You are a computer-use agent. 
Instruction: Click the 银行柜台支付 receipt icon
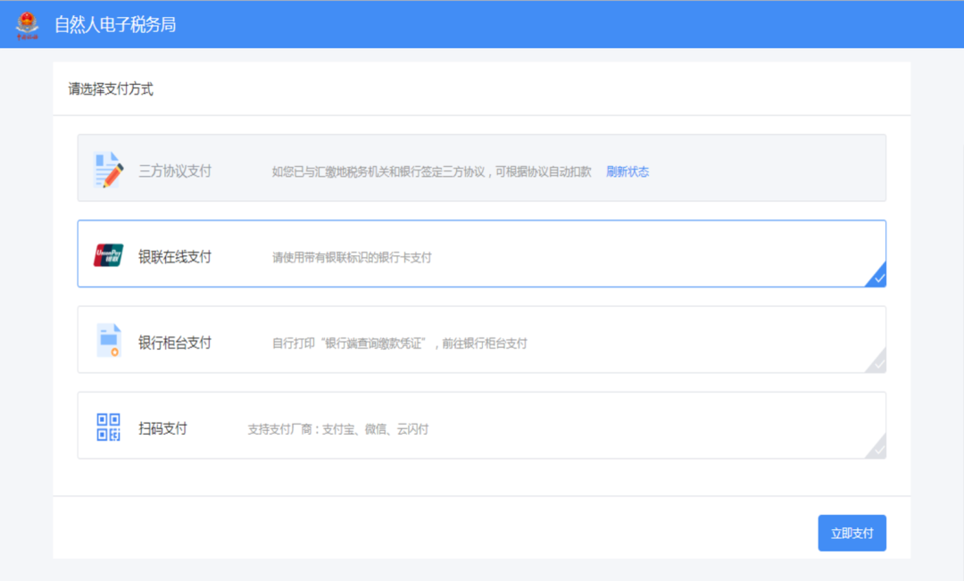(109, 340)
